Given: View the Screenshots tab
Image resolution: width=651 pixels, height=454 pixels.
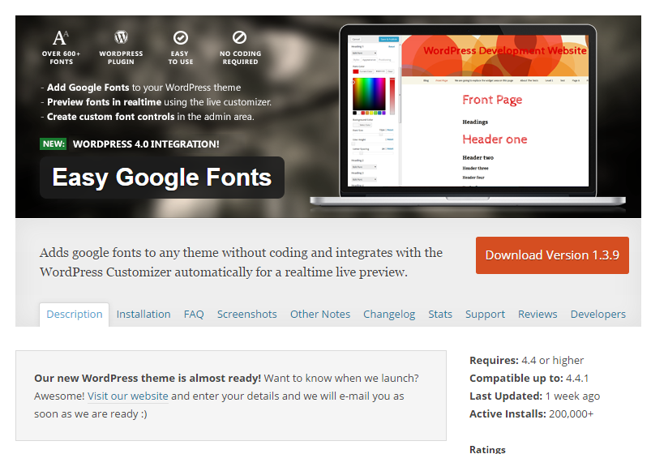Looking at the screenshot, I should [x=246, y=315].
